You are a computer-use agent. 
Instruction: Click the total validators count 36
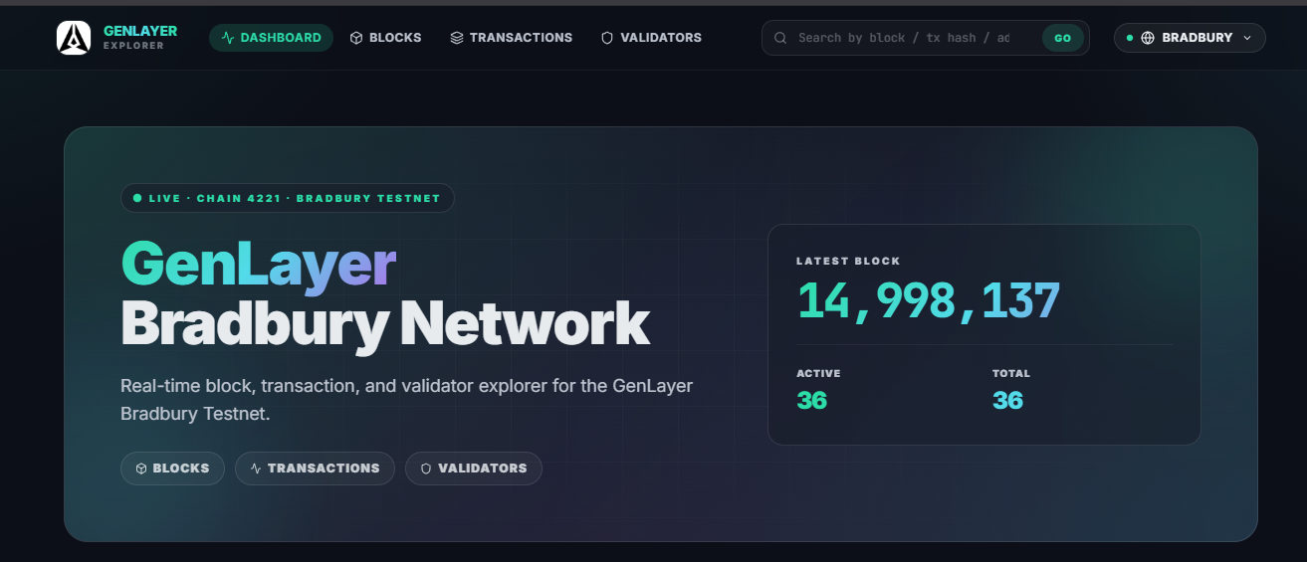point(1008,401)
